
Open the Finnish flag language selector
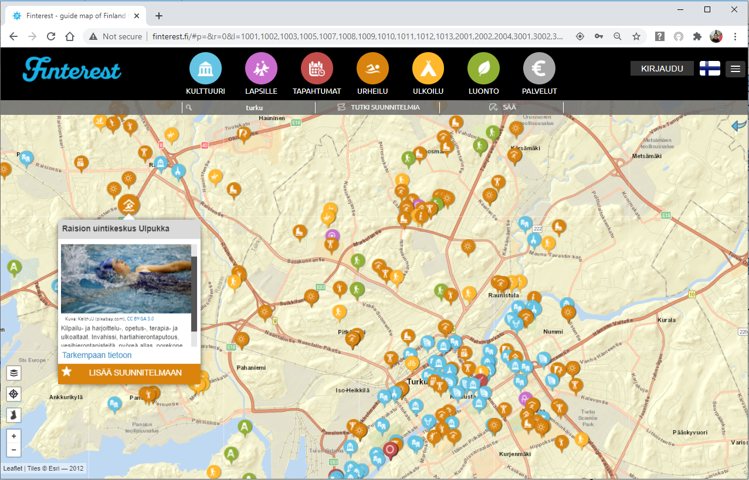click(x=710, y=69)
